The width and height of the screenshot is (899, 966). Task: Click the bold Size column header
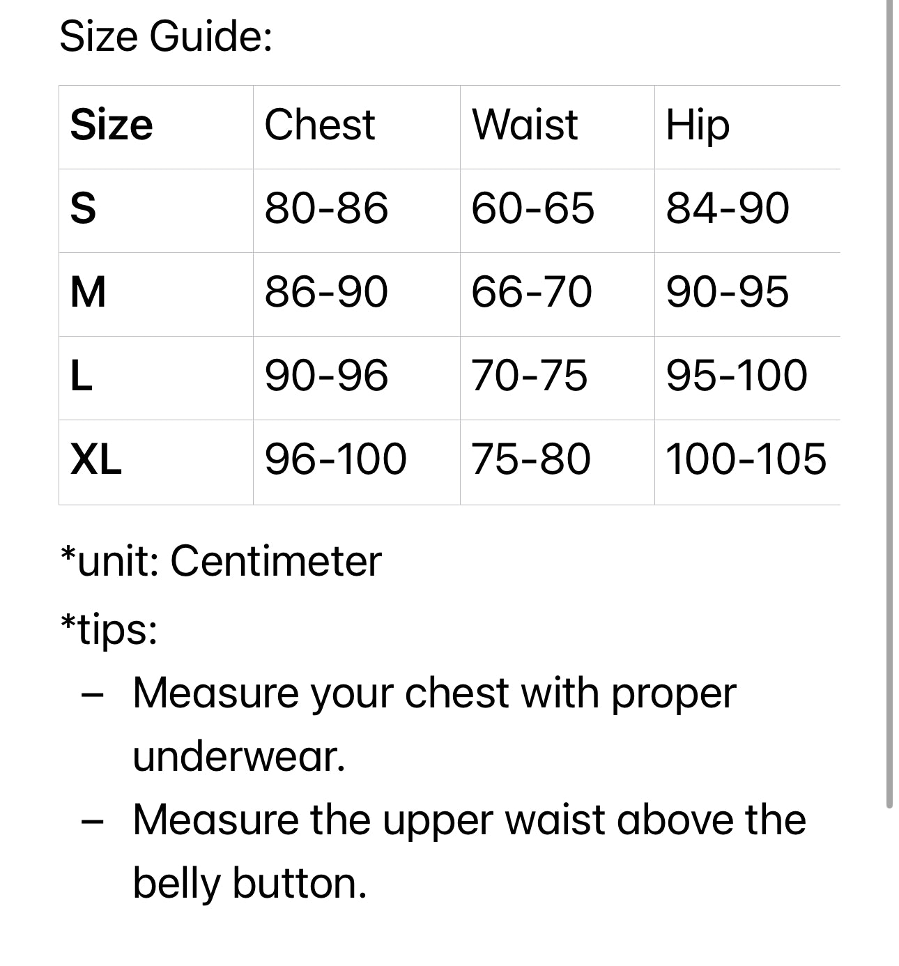coord(112,125)
